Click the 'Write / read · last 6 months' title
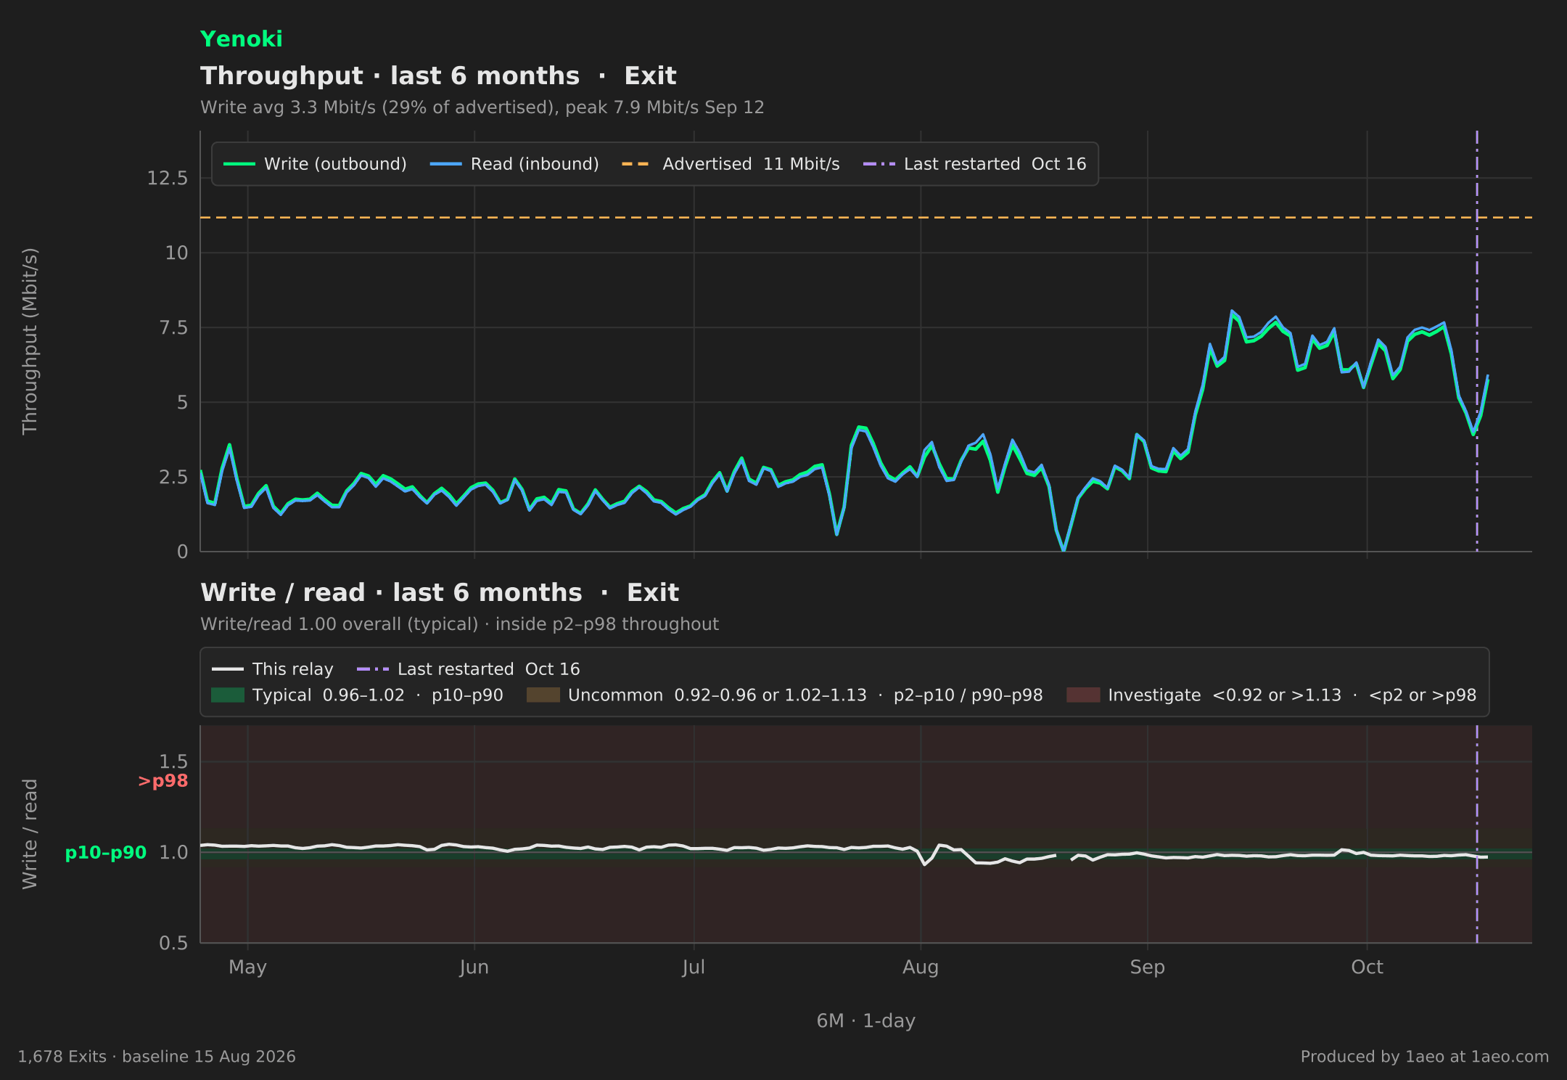The image size is (1567, 1080). (x=440, y=592)
